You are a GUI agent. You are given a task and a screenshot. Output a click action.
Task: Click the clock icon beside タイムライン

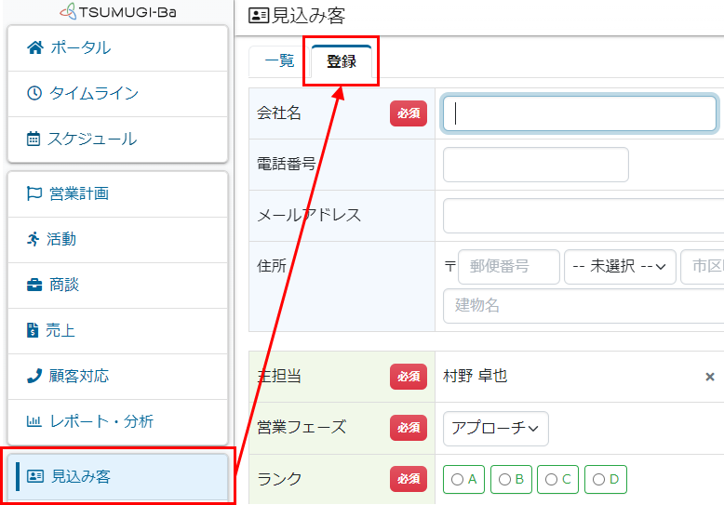coord(34,93)
